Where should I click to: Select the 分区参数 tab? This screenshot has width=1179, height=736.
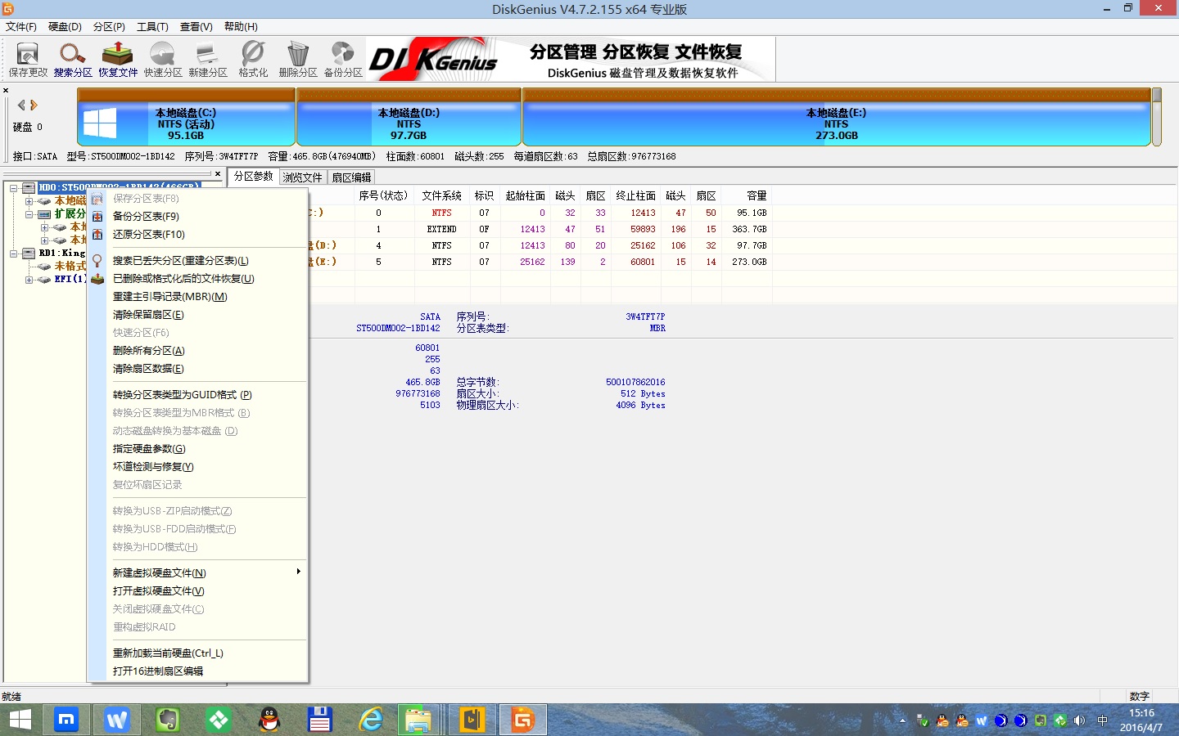(x=254, y=177)
